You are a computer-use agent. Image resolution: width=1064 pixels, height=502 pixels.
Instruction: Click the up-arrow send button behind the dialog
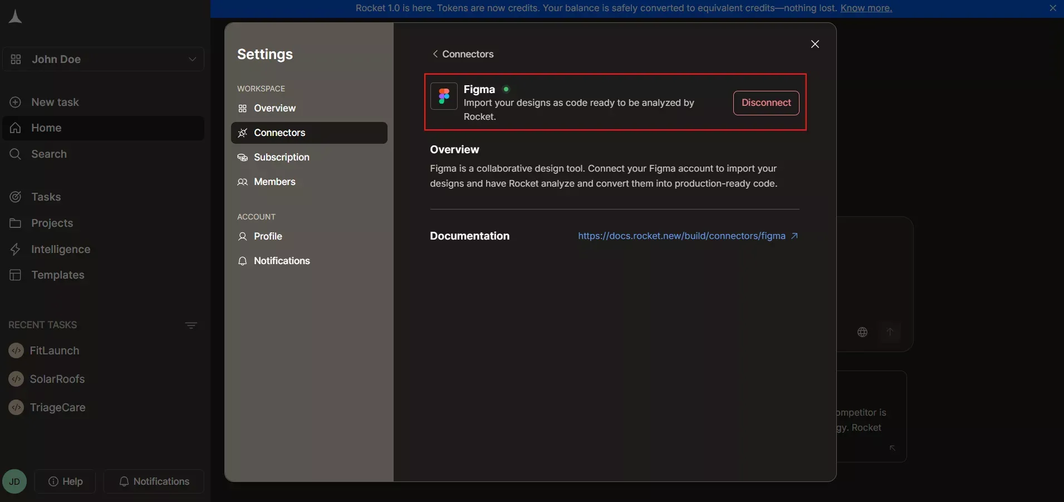[890, 332]
